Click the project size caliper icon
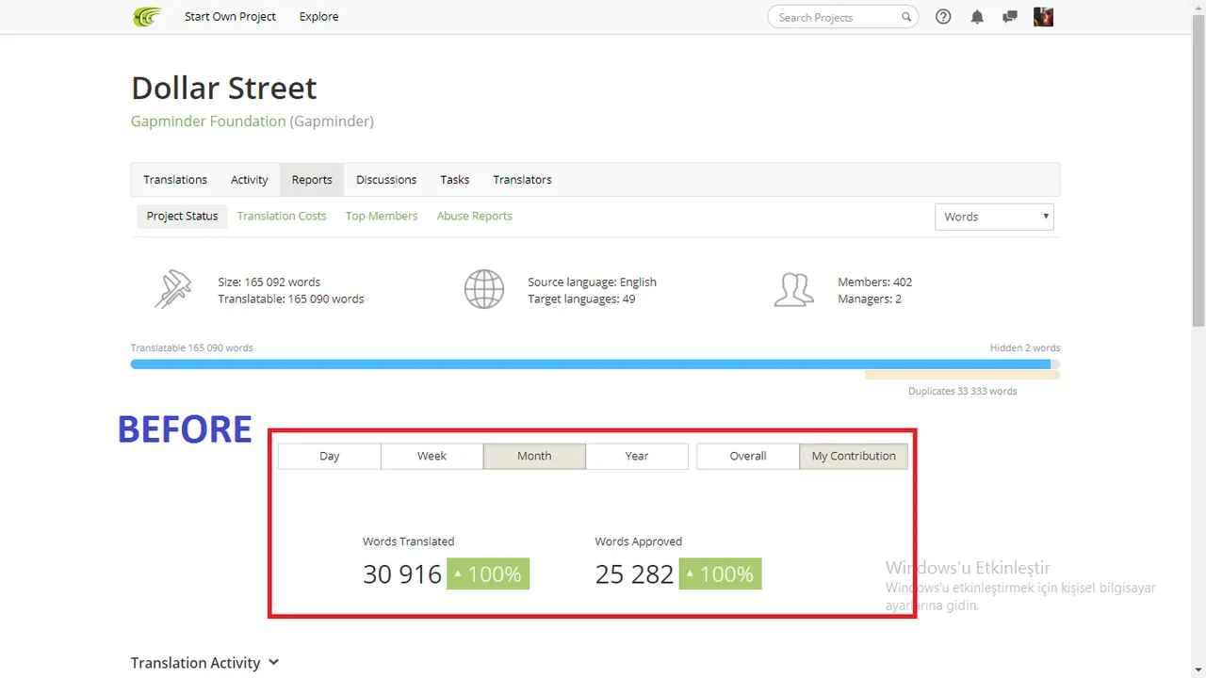 tap(172, 289)
